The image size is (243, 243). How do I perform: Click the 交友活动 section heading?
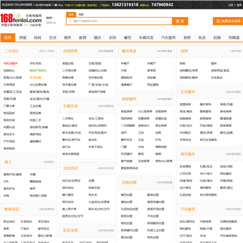70,168
